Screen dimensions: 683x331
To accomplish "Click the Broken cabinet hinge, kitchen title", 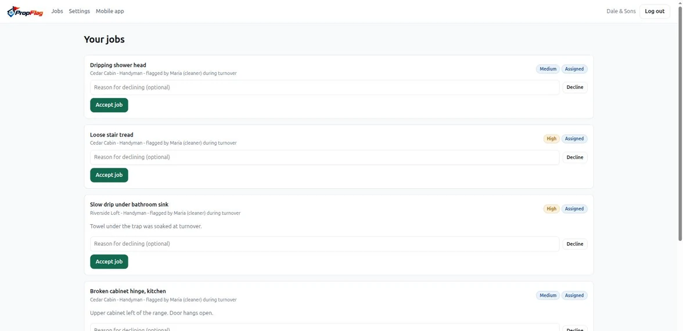I will 128,292.
